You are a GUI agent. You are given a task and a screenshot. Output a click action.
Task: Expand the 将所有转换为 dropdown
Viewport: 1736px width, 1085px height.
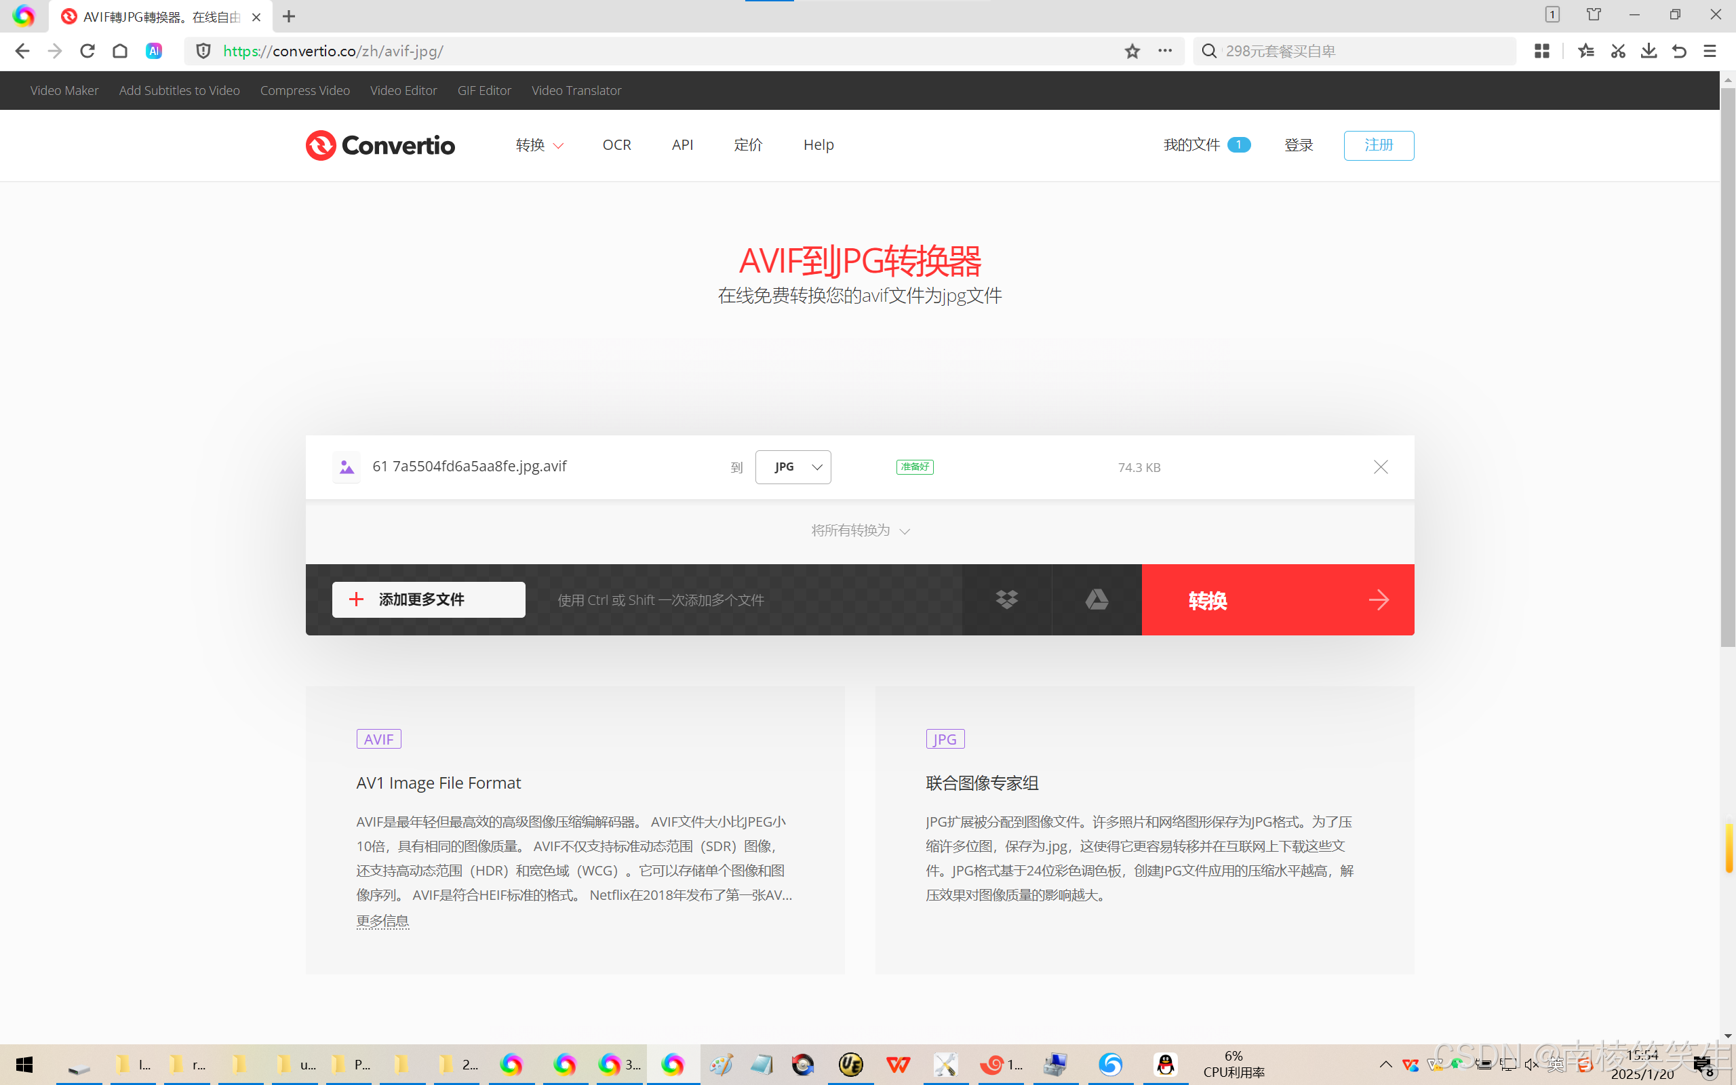coord(859,530)
